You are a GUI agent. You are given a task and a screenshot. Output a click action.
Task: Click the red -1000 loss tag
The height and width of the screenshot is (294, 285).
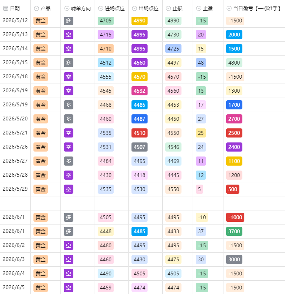click(x=235, y=217)
